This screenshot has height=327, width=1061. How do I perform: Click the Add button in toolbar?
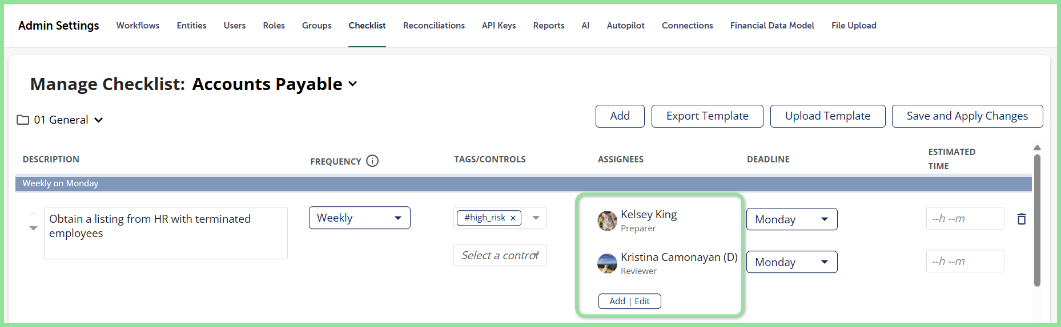[x=620, y=116]
